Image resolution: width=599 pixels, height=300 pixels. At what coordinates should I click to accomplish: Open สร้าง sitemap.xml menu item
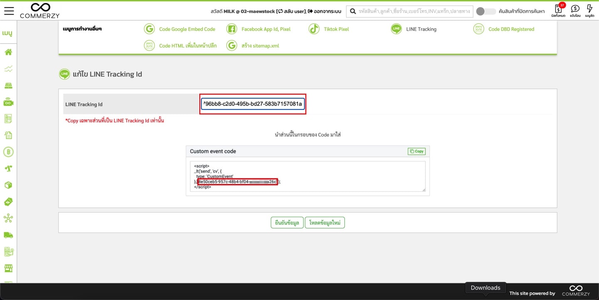(260, 46)
